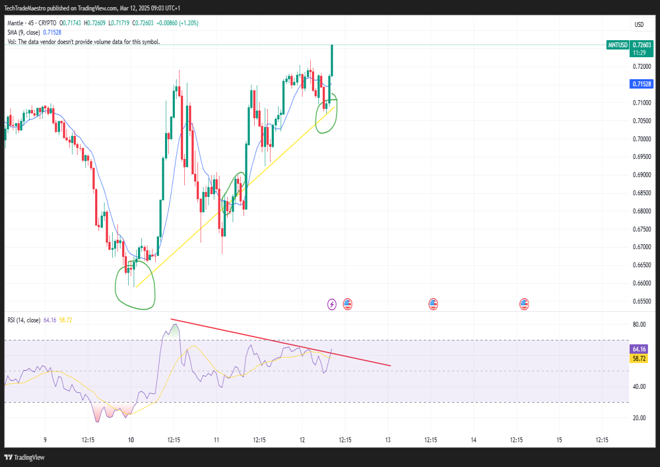Click date label 13 on the time axis

click(388, 440)
